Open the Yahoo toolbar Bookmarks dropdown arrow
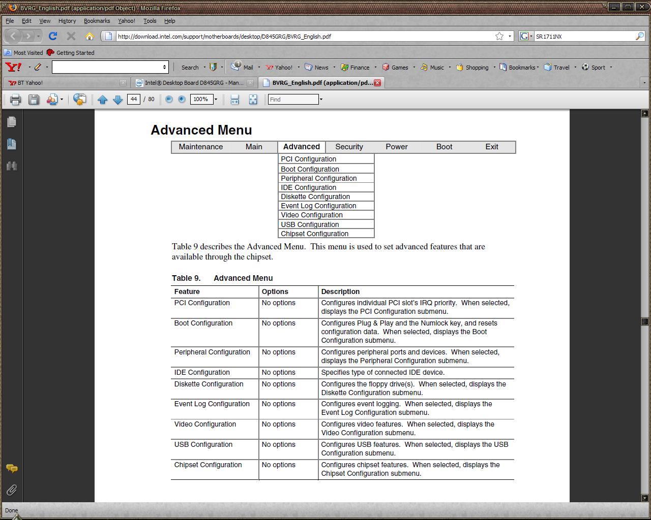The image size is (651, 520). 538,67
